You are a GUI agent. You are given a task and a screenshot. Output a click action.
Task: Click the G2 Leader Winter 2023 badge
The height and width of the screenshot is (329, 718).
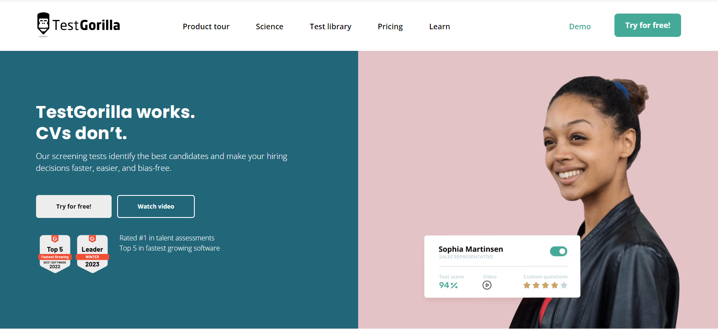93,254
